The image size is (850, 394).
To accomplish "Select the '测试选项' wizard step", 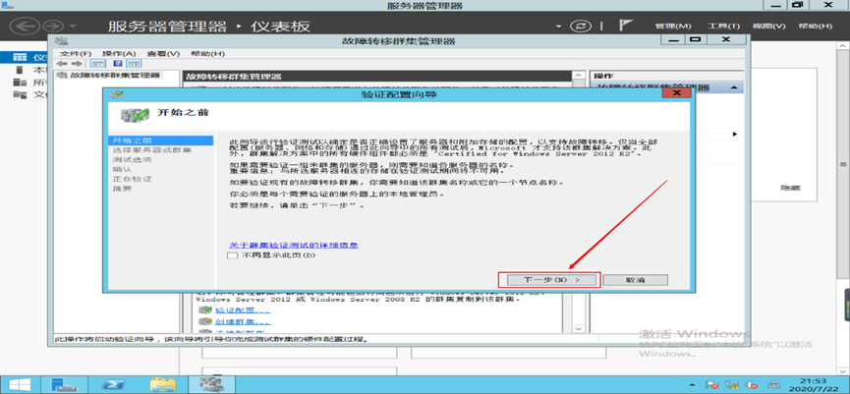I will tap(132, 160).
